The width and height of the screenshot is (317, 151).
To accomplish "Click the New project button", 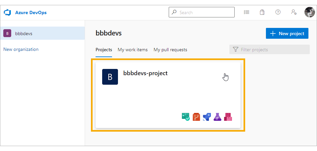I will pyautogui.click(x=287, y=33).
